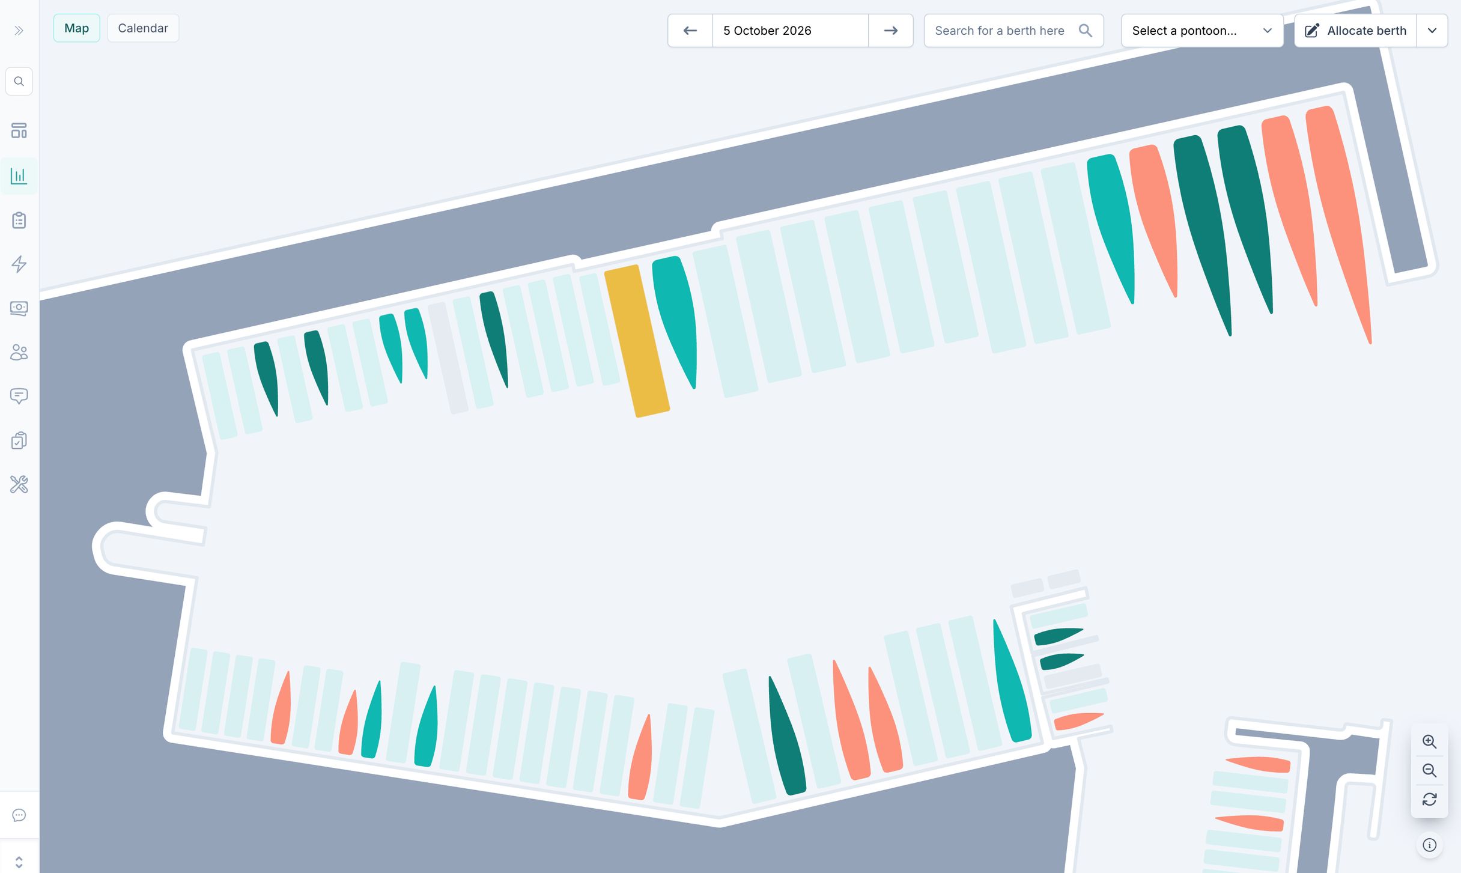
Task: Open the people group icon in sidebar
Action: click(19, 352)
